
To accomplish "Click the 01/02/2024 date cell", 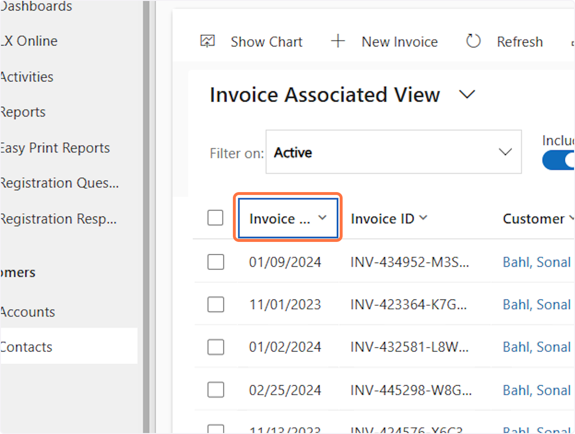I will coord(285,347).
